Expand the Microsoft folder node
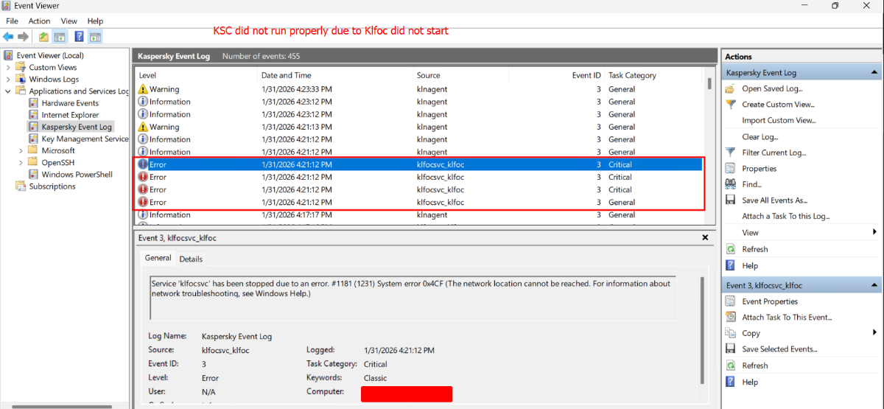Image resolution: width=884 pixels, height=409 pixels. point(21,150)
